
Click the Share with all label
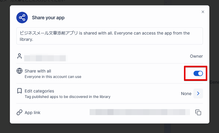(38, 71)
